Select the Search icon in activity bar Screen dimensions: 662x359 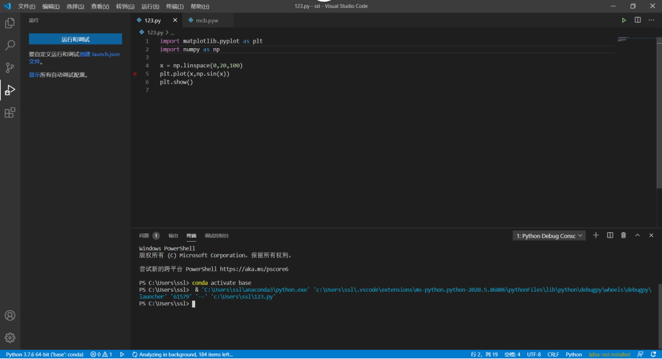click(9, 44)
